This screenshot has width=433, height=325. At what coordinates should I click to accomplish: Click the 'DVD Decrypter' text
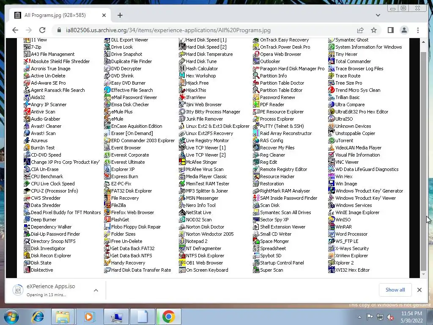[x=126, y=69]
